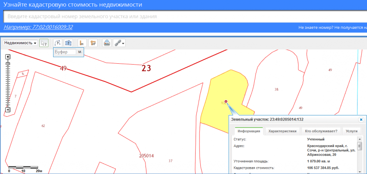Close the Земельный участок info popup
The width and height of the screenshot is (367, 174).
(361, 119)
